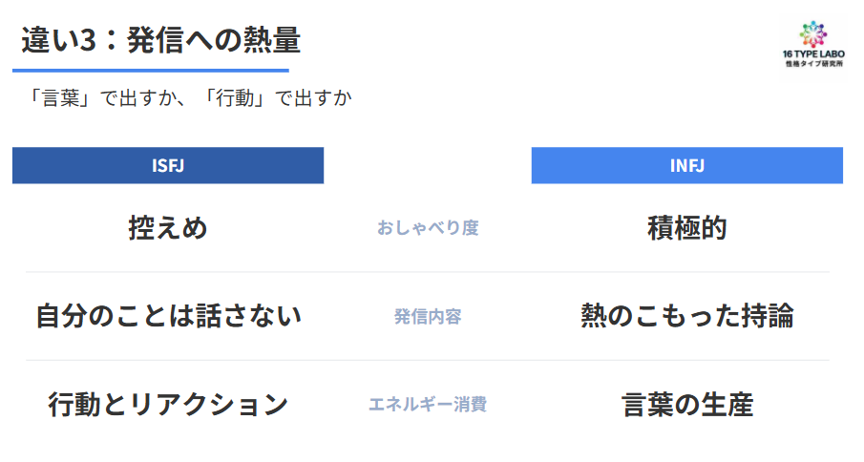The height and width of the screenshot is (462, 864).
Task: Click the 自分のことは話さない text
Action: click(168, 315)
